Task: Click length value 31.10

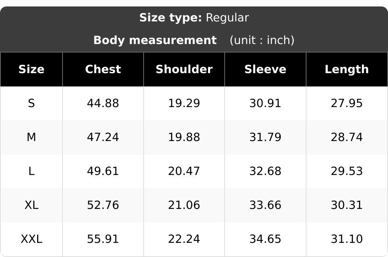Action: [347, 239]
